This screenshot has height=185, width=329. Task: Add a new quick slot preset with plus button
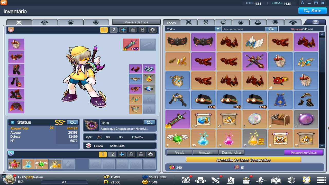point(122,154)
